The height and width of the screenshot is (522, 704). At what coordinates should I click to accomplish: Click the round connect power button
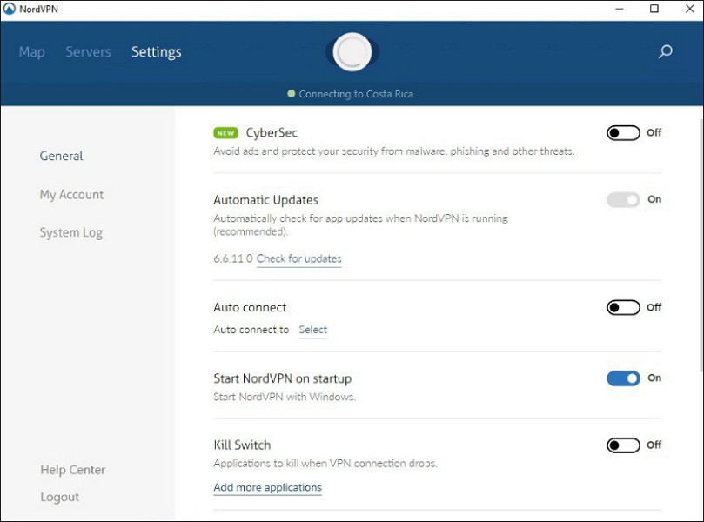point(352,52)
